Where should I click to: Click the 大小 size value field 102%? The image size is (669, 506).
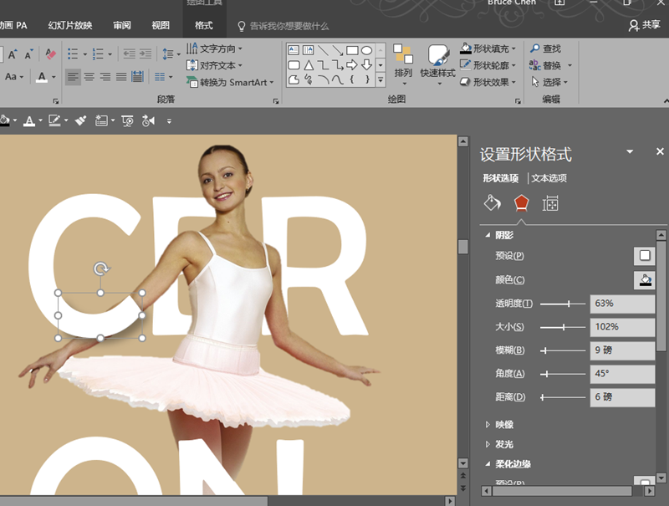coord(622,327)
